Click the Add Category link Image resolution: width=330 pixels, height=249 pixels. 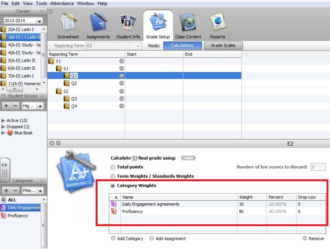pos(127,238)
